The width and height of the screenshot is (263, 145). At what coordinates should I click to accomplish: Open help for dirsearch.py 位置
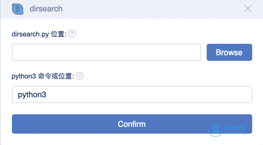pos(72,34)
